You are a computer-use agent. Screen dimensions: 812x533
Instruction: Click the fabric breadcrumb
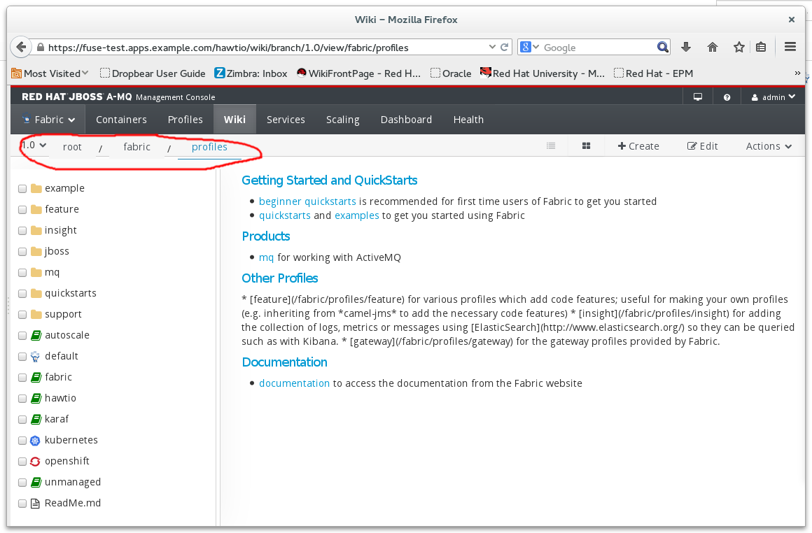click(136, 147)
